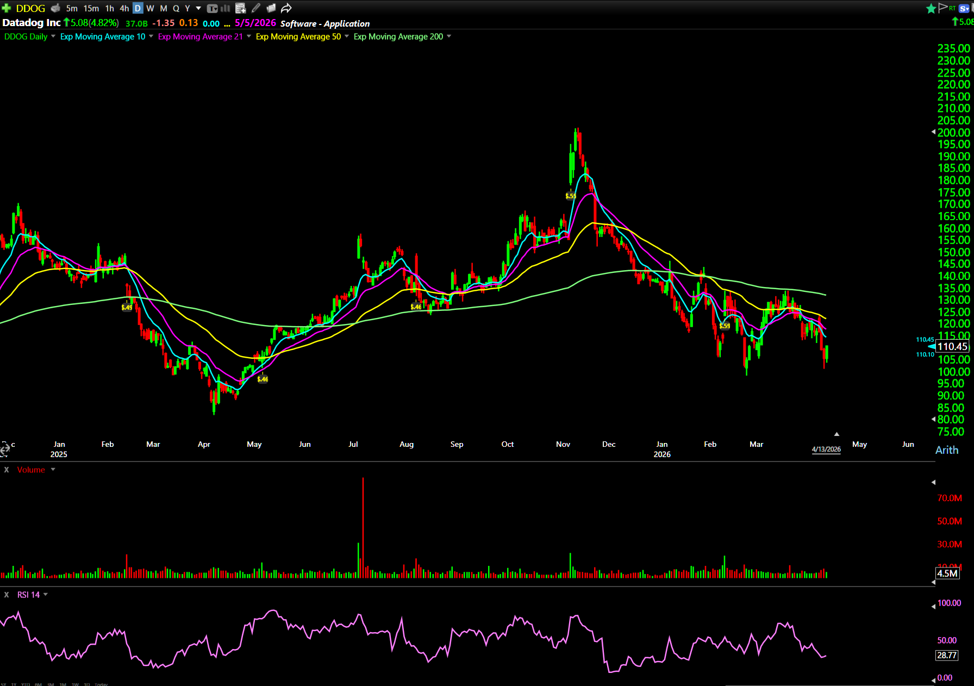
Task: Click the Software - Application industry label
Action: click(x=324, y=23)
